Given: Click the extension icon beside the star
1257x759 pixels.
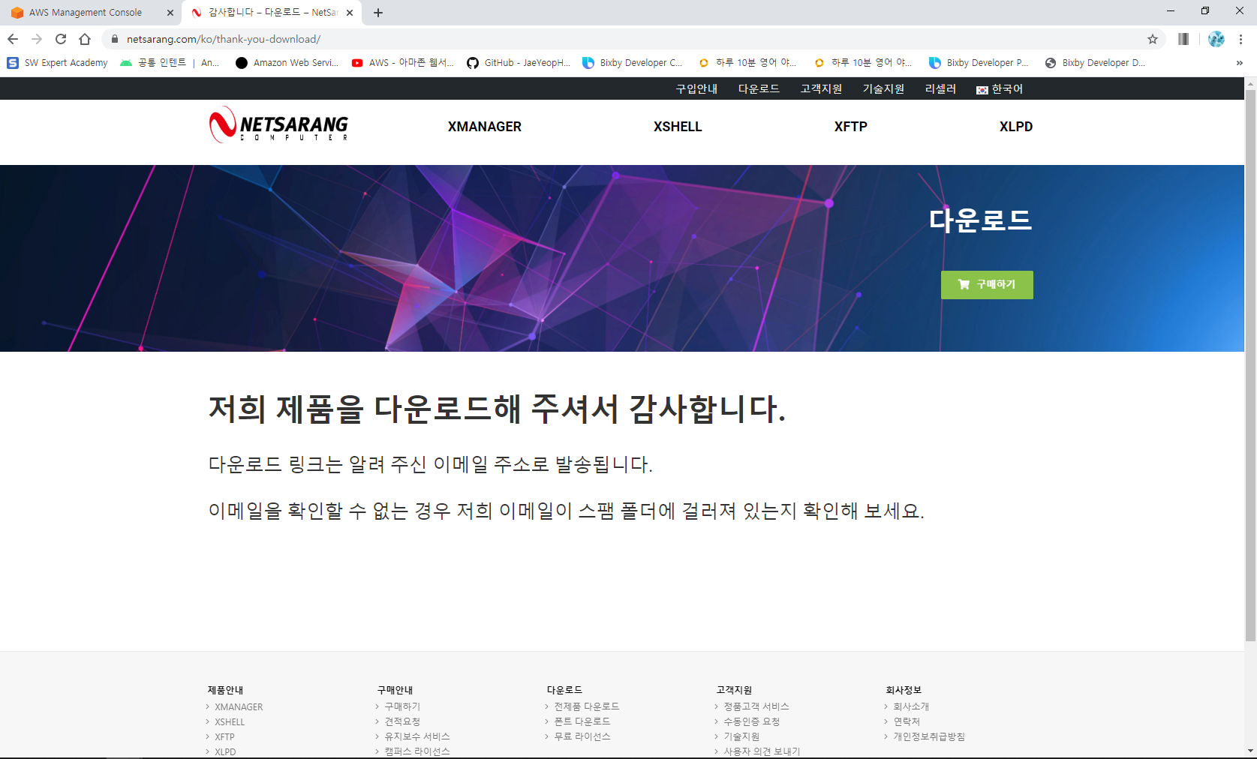Looking at the screenshot, I should coord(1183,39).
